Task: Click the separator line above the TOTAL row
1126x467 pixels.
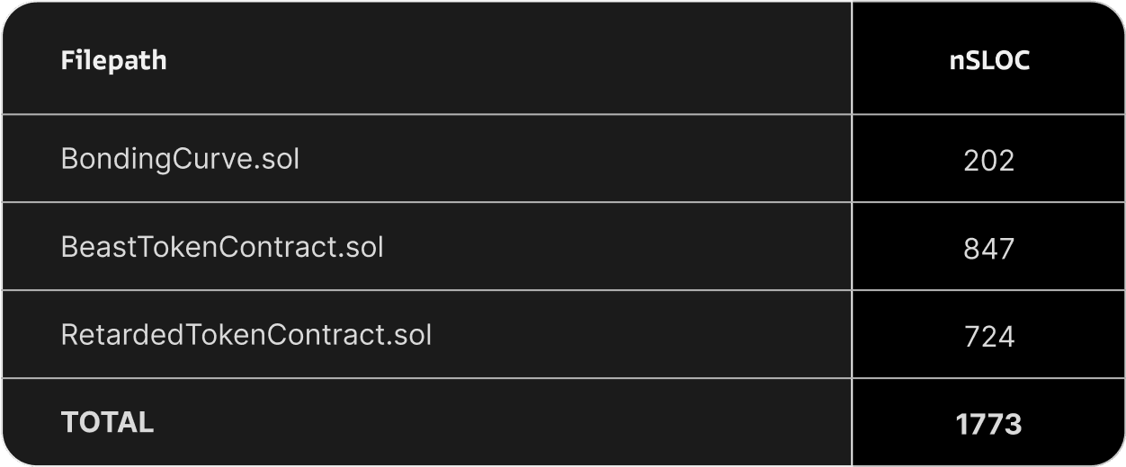Action: point(426,378)
